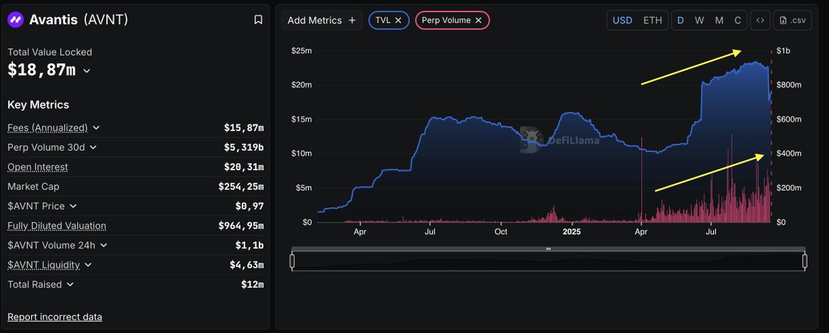Click the $20,31m Open Interest value

tap(244, 167)
